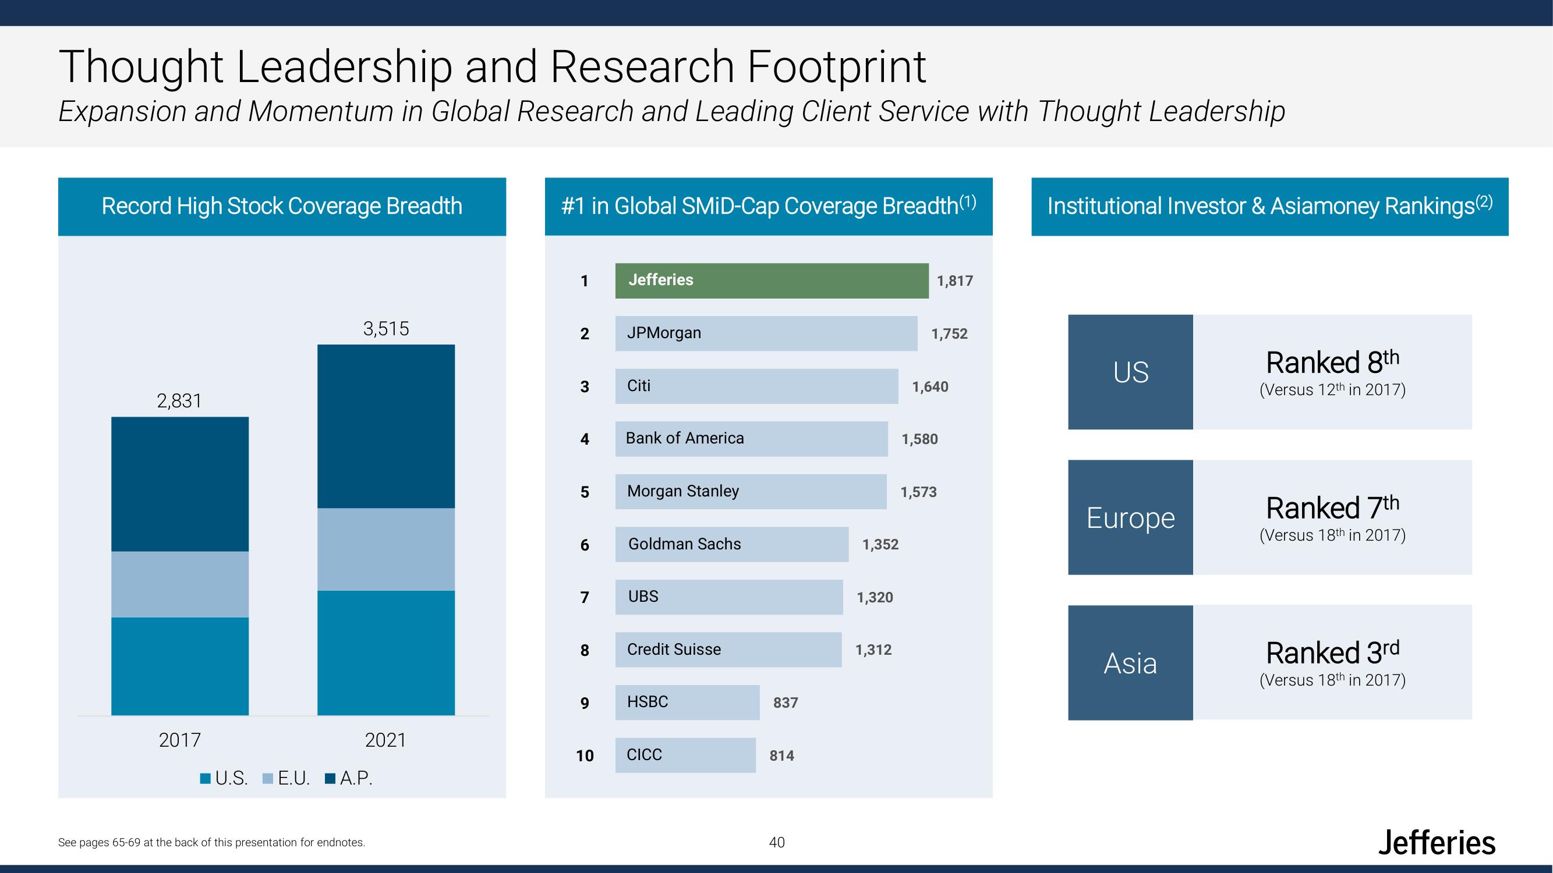The width and height of the screenshot is (1553, 873).
Task: Click the 1,580 value next to Bank of America
Action: tap(919, 439)
